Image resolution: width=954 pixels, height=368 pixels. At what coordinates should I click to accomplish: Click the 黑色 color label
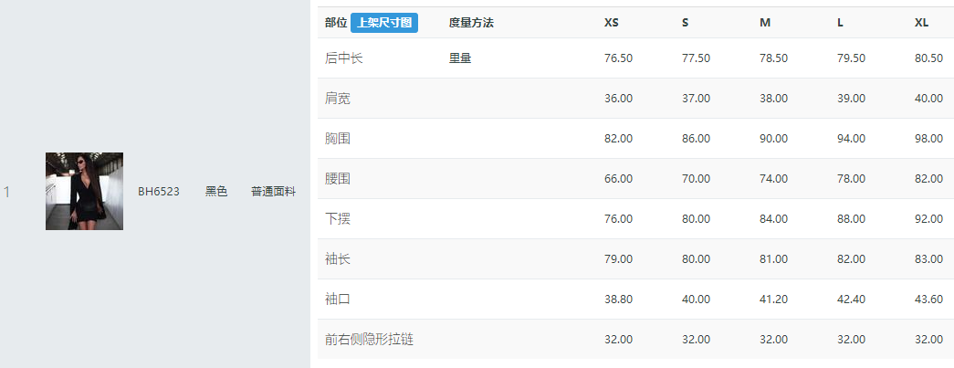tap(216, 192)
